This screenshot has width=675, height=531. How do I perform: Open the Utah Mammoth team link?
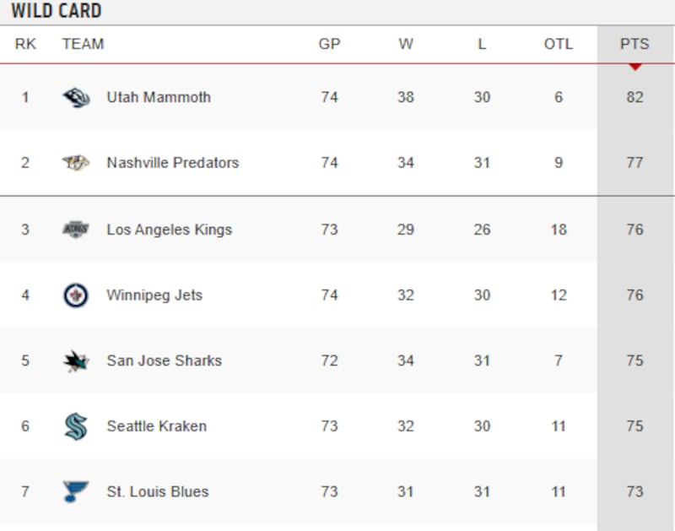pyautogui.click(x=159, y=97)
